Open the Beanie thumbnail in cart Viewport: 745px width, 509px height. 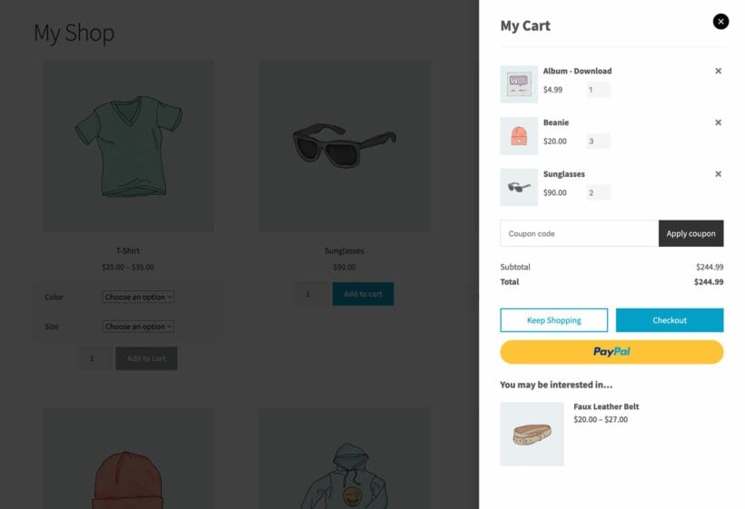click(x=519, y=136)
